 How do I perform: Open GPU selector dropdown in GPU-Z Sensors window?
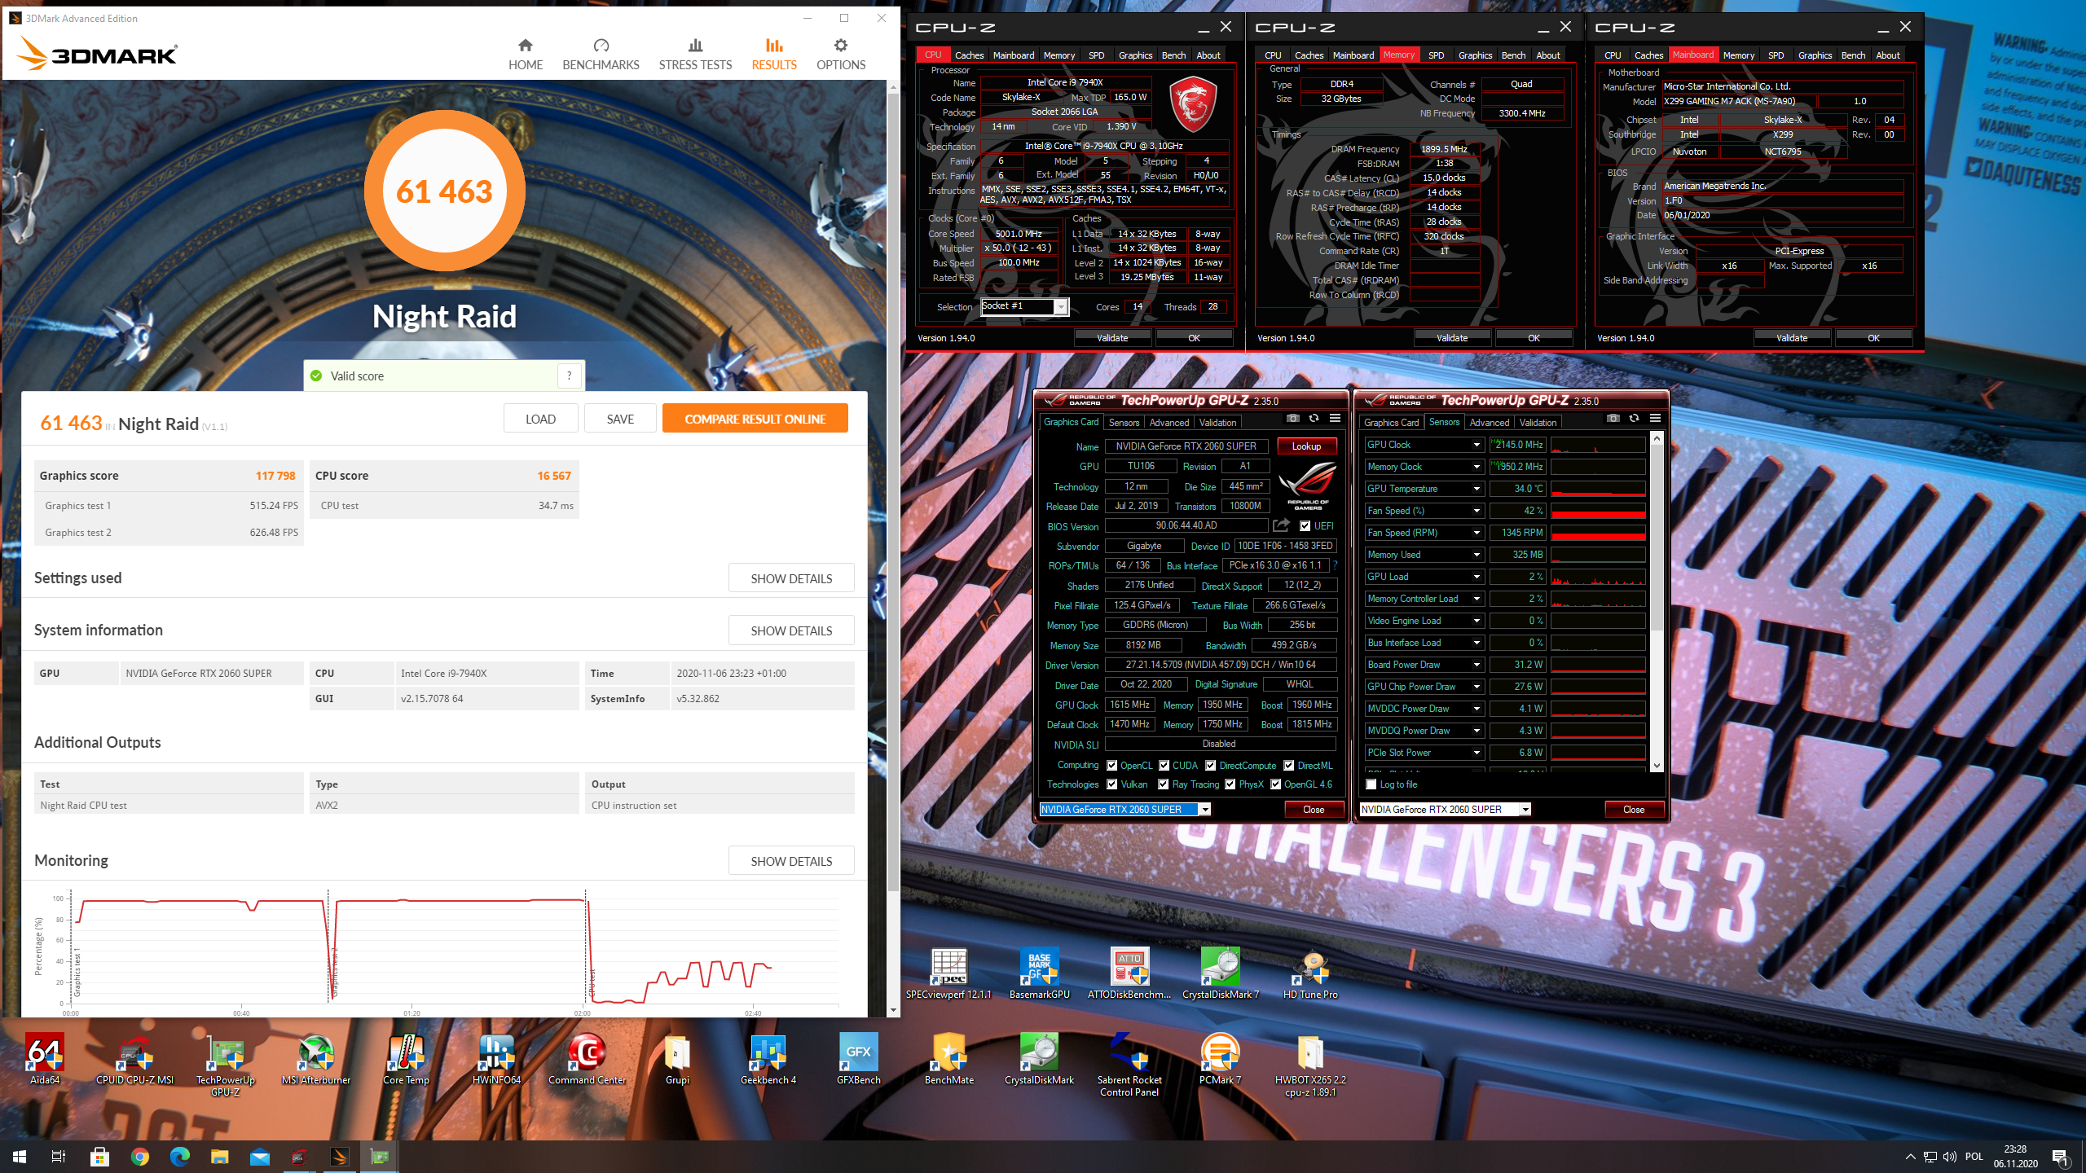tap(1525, 810)
